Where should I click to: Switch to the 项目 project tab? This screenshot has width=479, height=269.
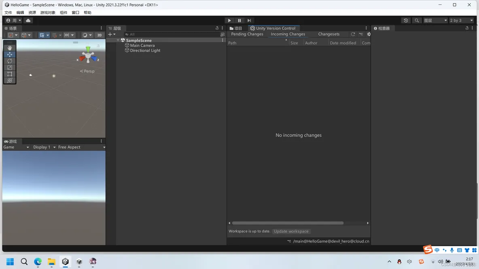coord(236,28)
